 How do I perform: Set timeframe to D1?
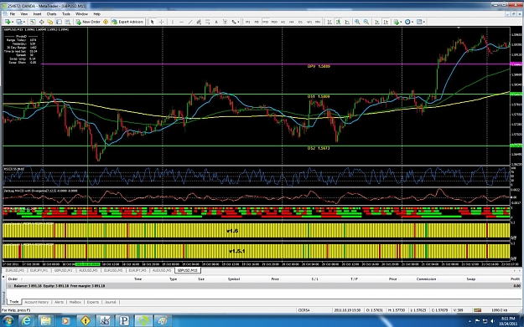coord(300,22)
